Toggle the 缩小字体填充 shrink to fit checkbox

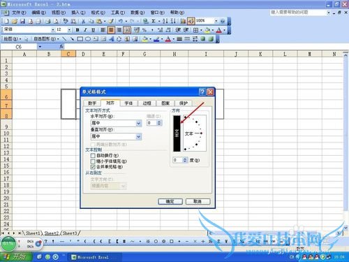(93, 161)
